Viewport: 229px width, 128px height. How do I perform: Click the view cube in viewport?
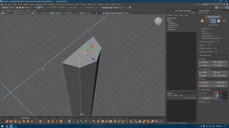pyautogui.click(x=158, y=21)
